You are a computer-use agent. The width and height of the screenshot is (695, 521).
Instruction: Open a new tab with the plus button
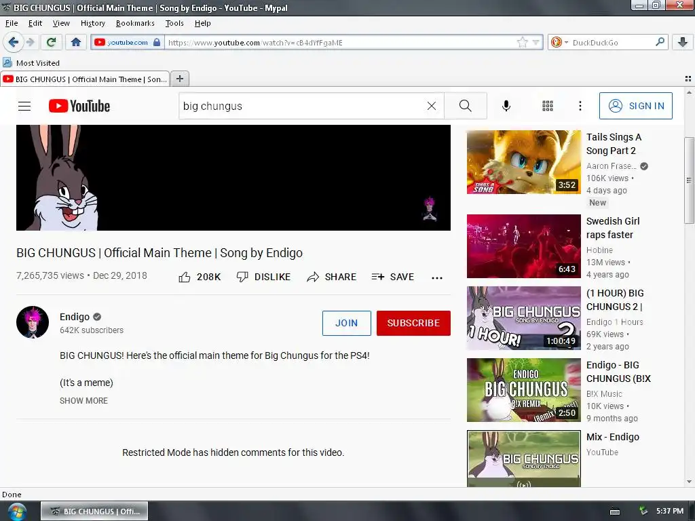click(x=179, y=79)
